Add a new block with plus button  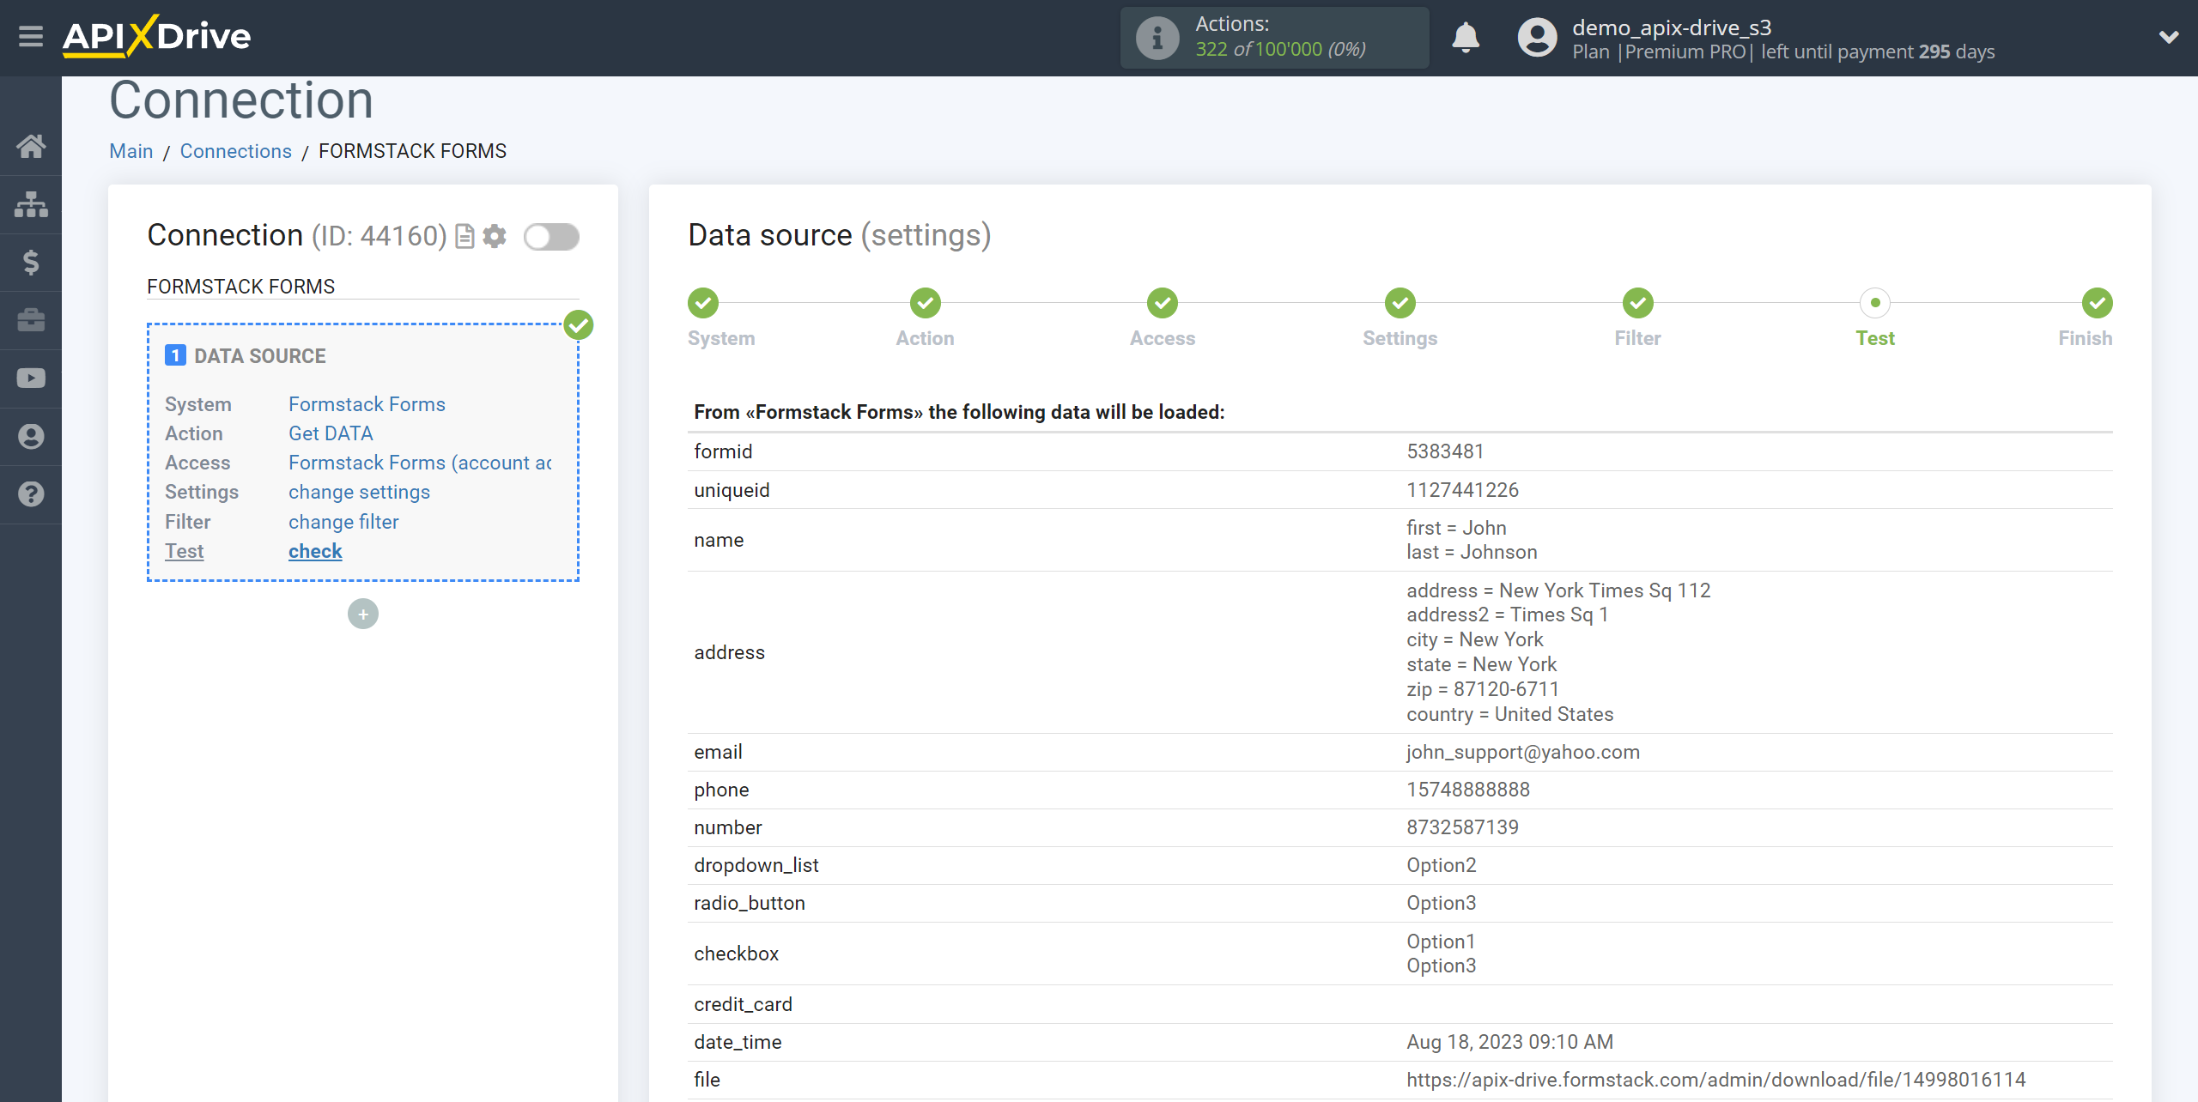(363, 614)
